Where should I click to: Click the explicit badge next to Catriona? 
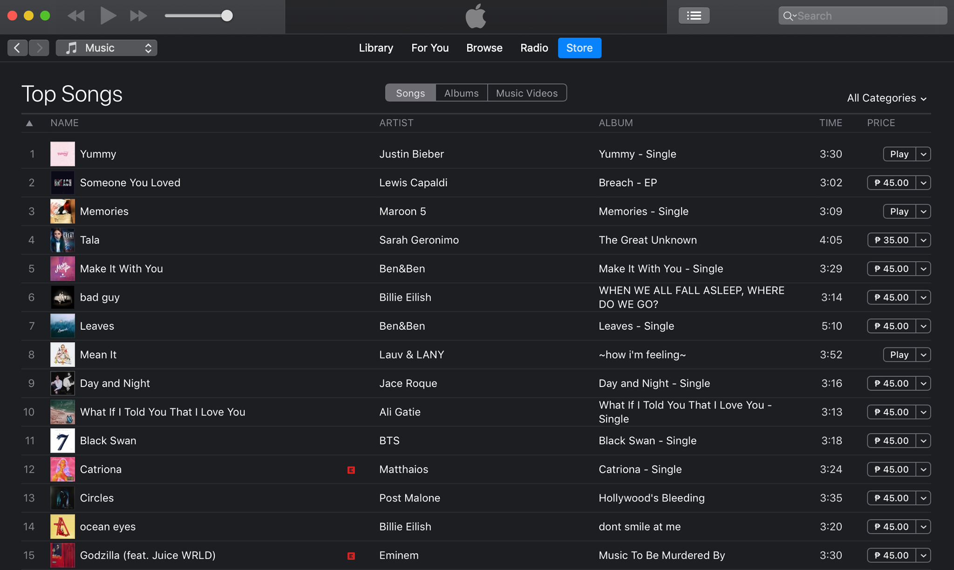point(351,470)
